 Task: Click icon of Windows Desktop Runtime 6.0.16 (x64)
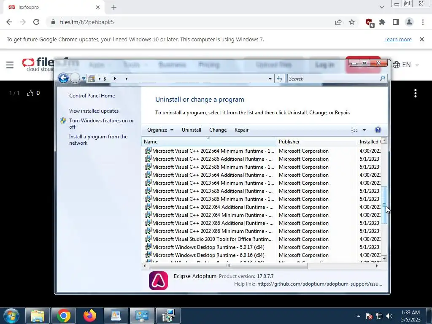click(x=148, y=255)
